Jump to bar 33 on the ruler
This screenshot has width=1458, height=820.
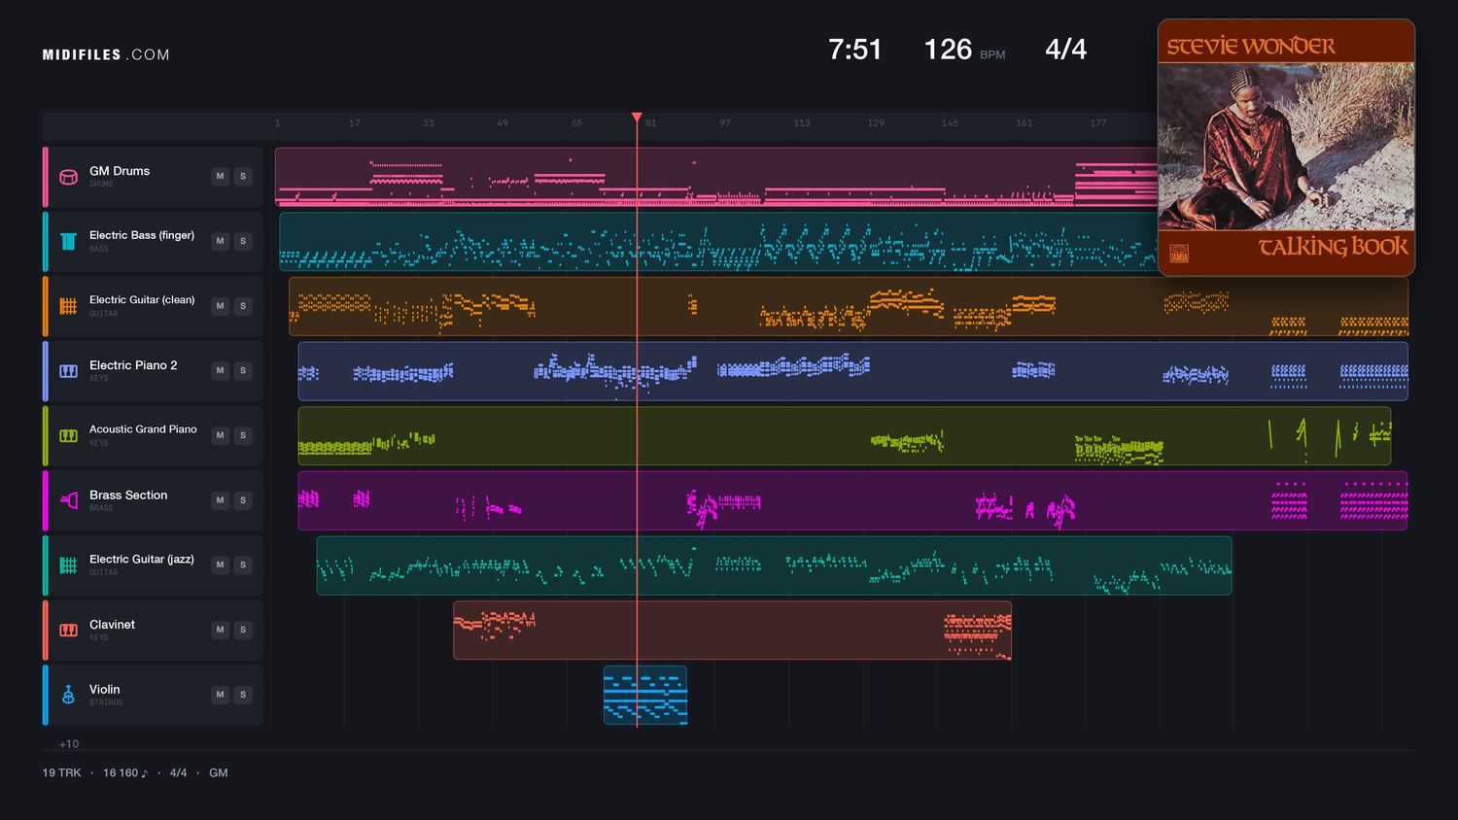[x=429, y=123]
